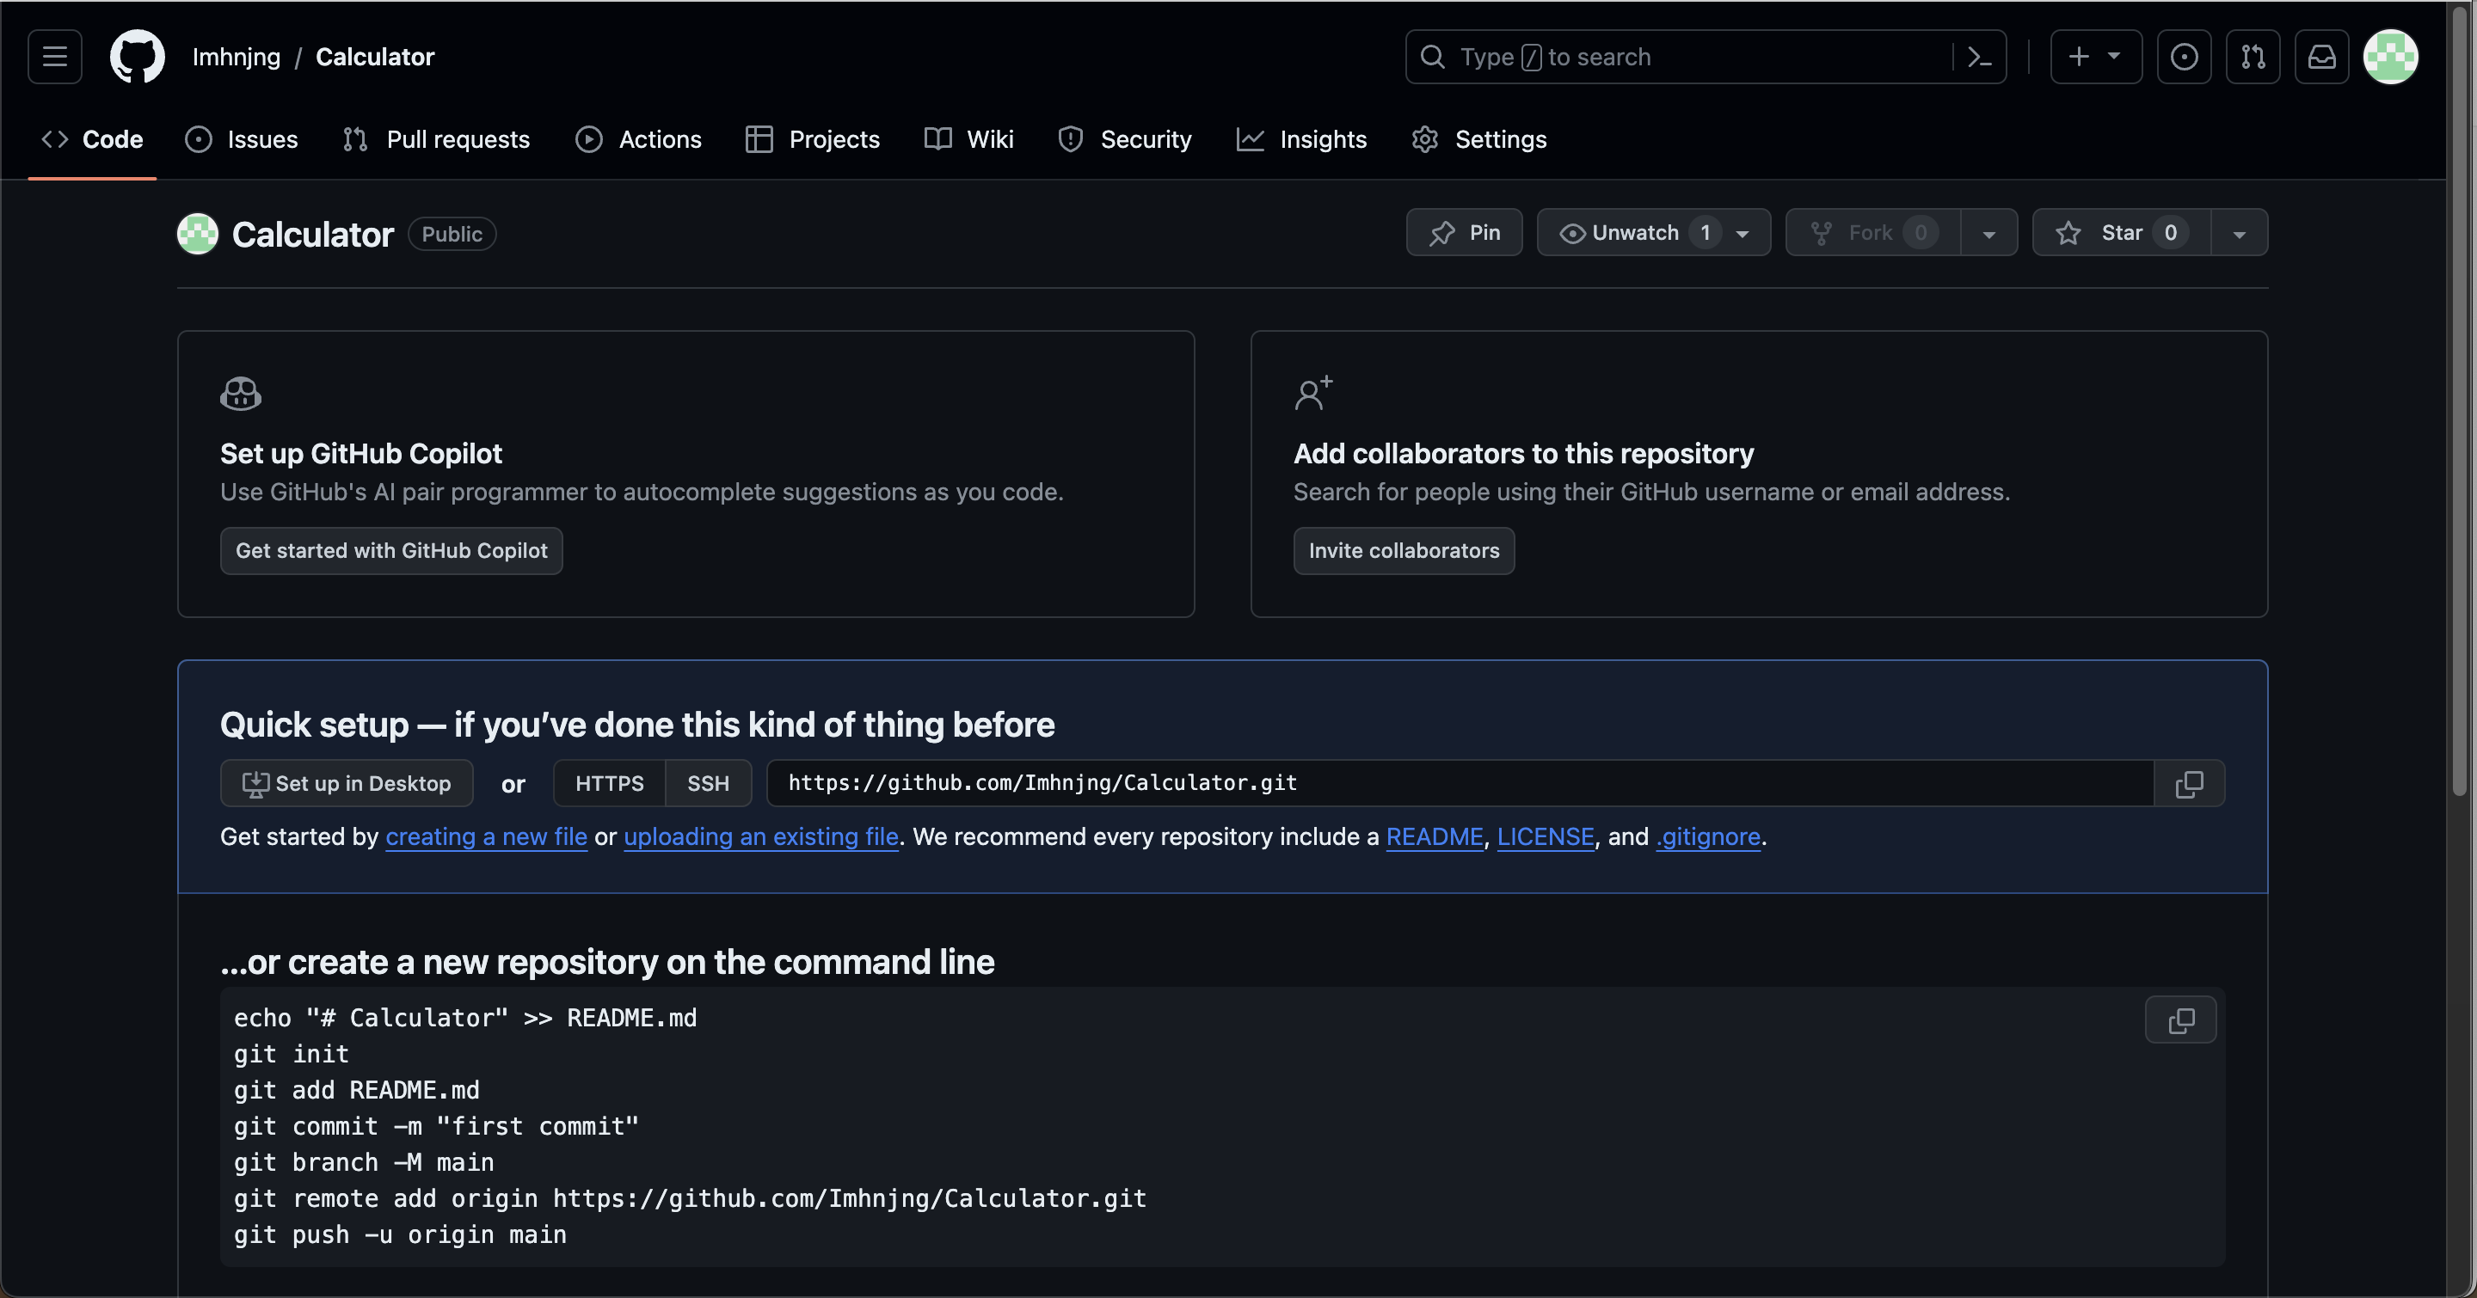Copy the command line setup commands
Screen dimensions: 2477x1298
(x=2181, y=1020)
